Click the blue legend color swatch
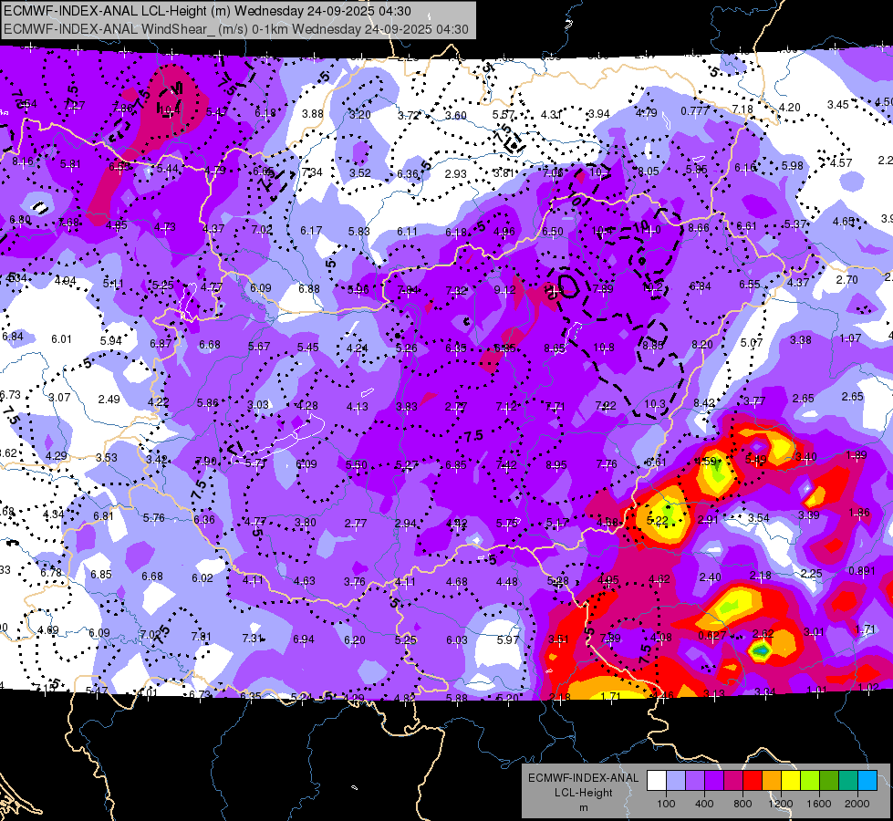893x821 pixels. click(867, 781)
